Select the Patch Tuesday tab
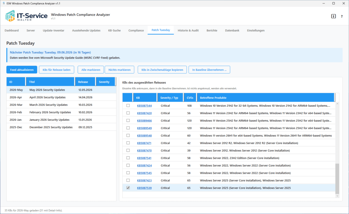This screenshot has height=214, width=349. pos(161,30)
